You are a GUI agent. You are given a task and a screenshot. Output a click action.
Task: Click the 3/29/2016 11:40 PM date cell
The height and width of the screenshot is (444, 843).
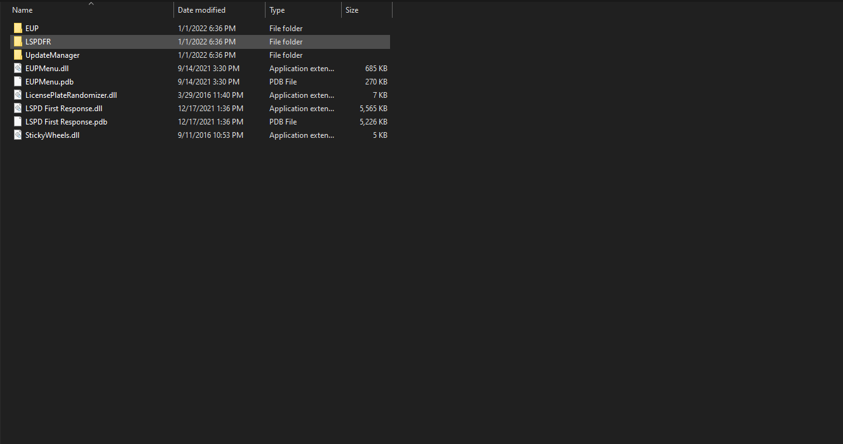209,95
